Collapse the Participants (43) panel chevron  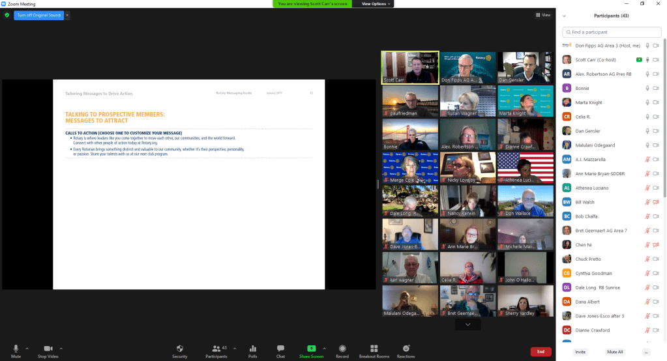coord(564,16)
